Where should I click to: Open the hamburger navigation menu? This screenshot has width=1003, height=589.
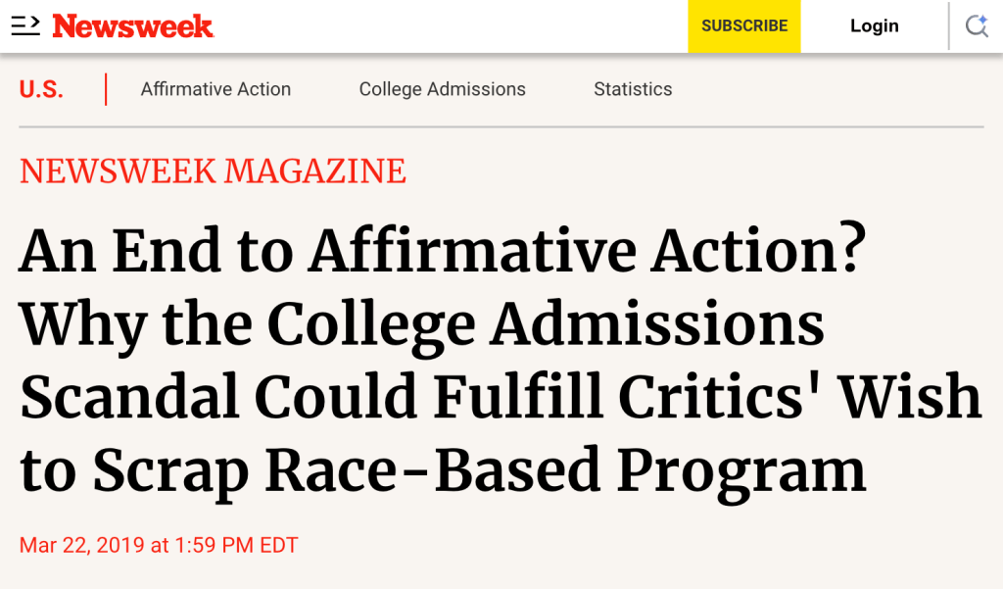25,26
